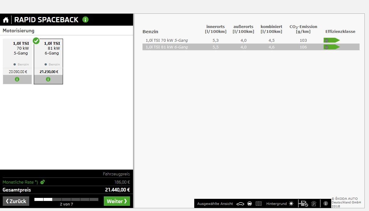
Task: Open the info icon in bottom bar
Action: tap(326, 203)
